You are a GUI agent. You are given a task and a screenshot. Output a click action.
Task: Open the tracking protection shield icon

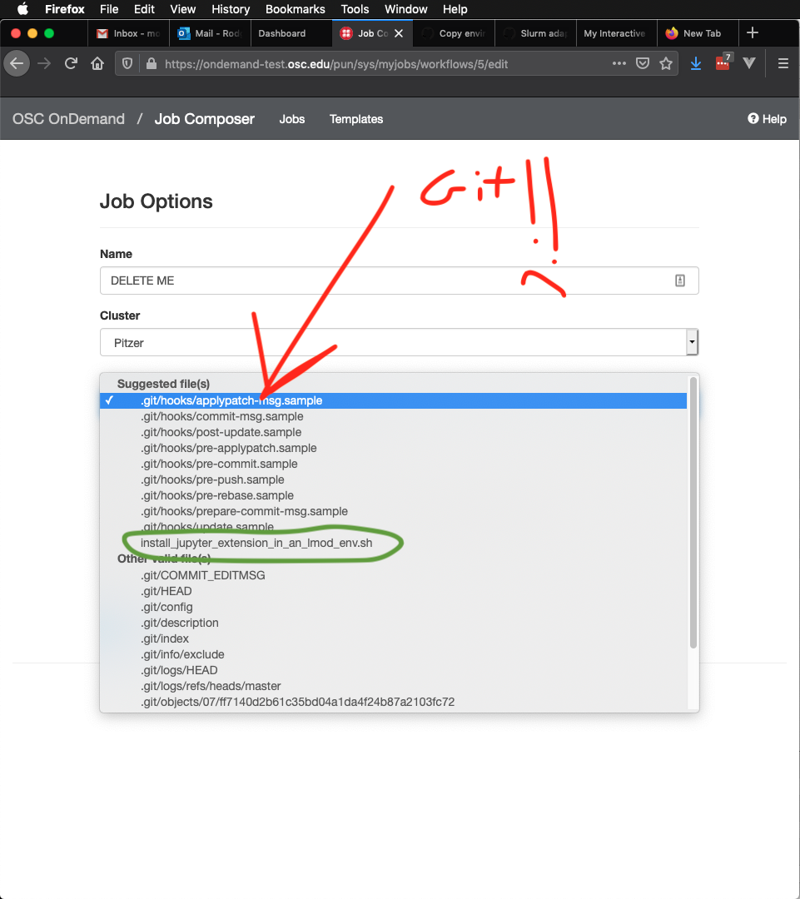[x=127, y=62]
